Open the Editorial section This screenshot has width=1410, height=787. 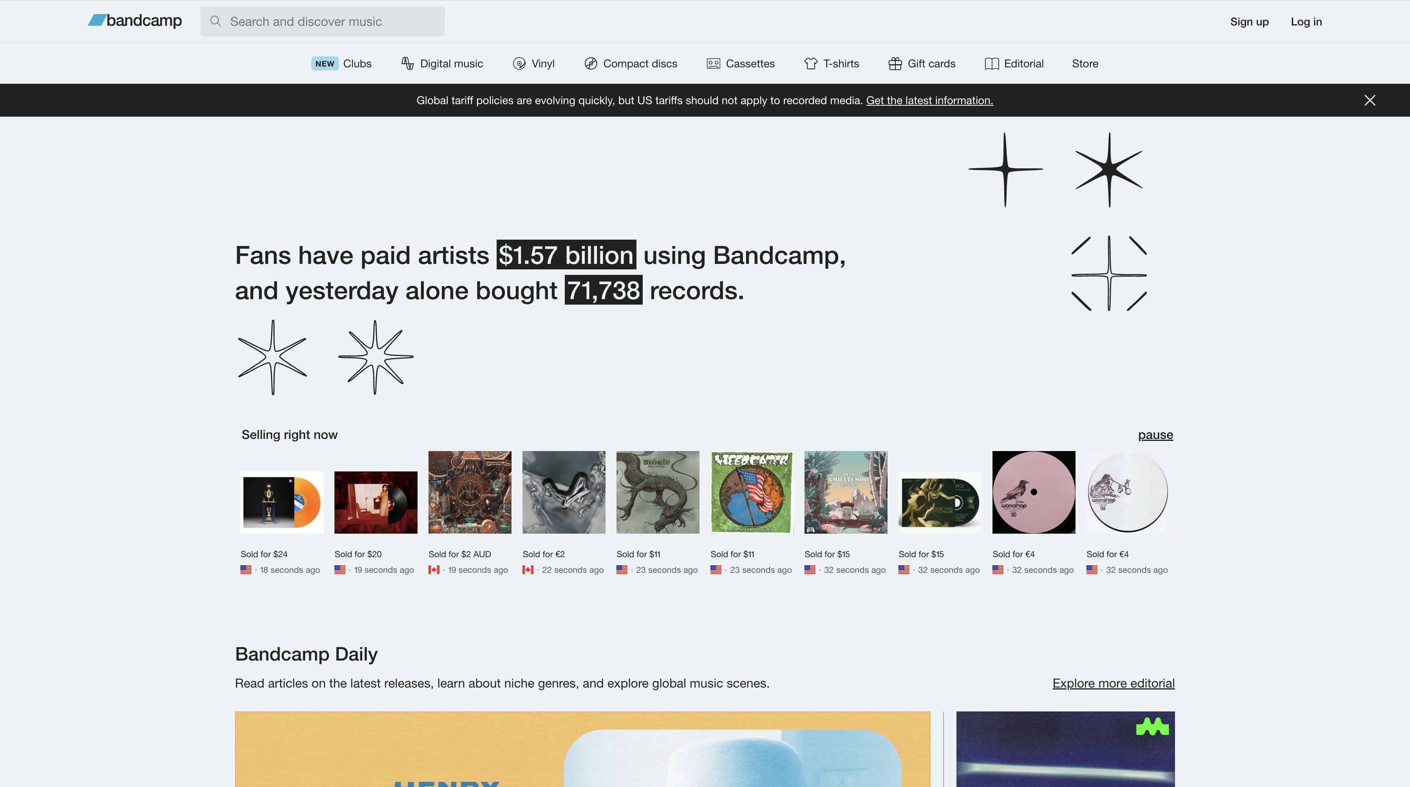click(x=1023, y=63)
